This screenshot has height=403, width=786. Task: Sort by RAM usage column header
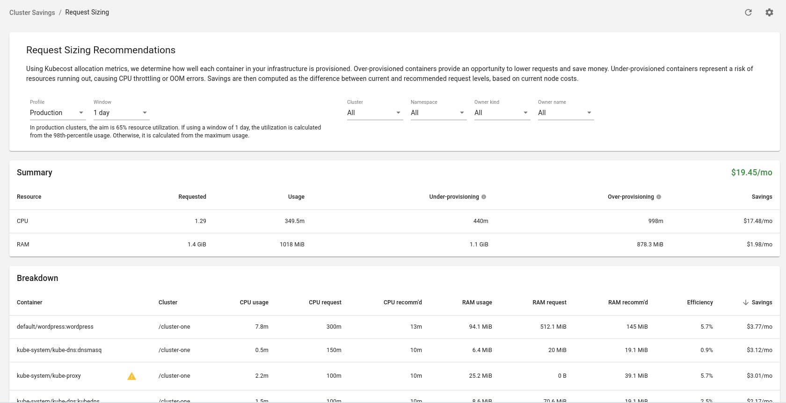click(x=477, y=302)
